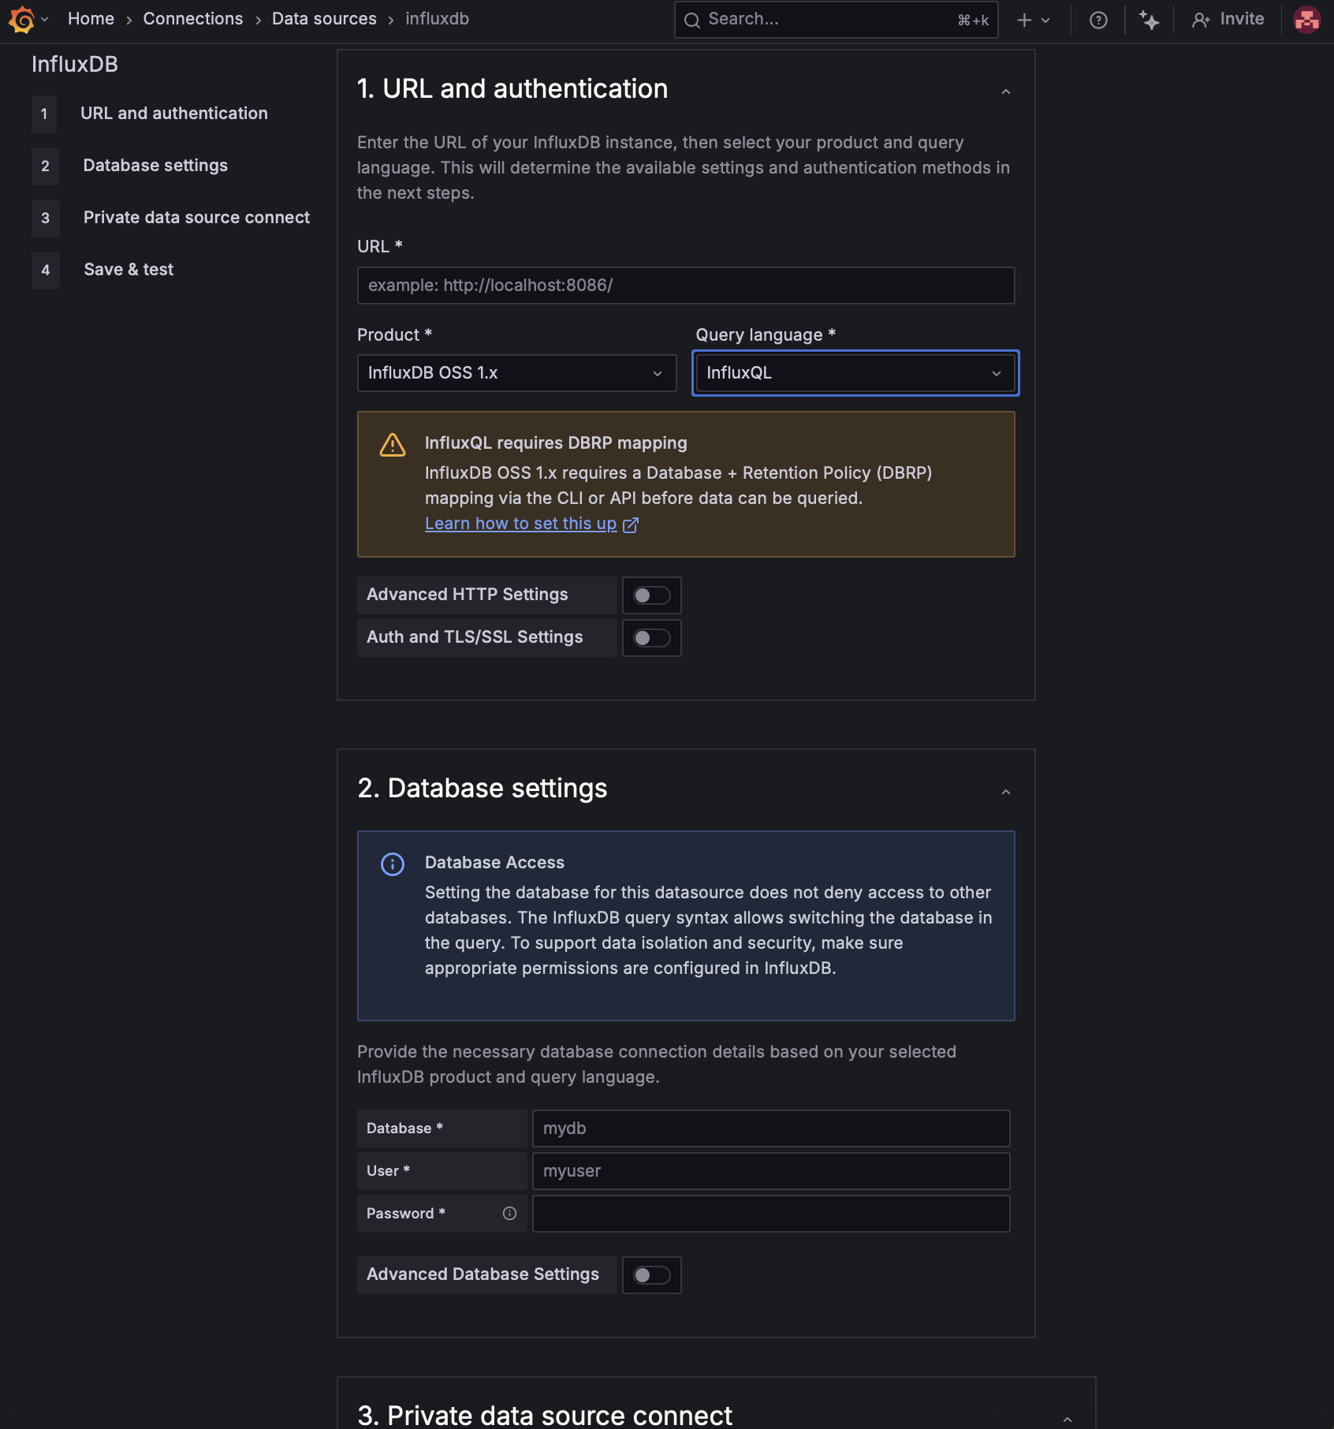The image size is (1334, 1429).
Task: Click the URL input field
Action: [684, 285]
